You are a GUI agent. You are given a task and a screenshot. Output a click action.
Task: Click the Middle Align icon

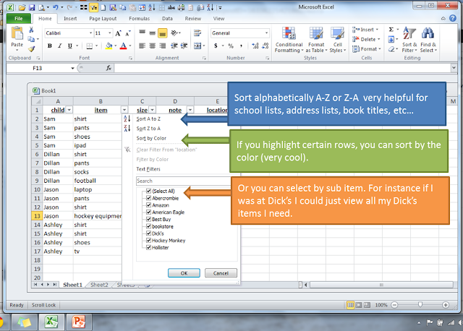click(x=153, y=33)
